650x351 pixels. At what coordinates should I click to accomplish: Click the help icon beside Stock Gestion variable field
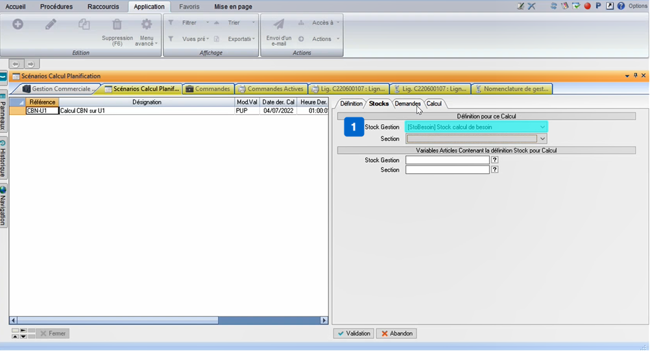coord(495,160)
